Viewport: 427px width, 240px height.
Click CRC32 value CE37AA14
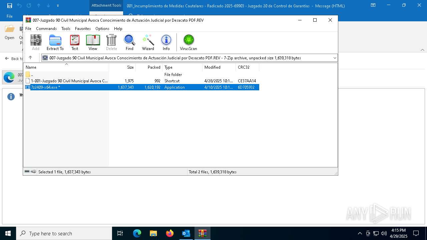[247, 81]
